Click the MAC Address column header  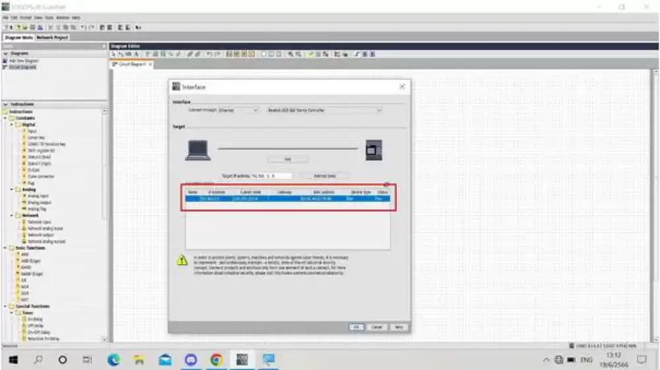[323, 192]
